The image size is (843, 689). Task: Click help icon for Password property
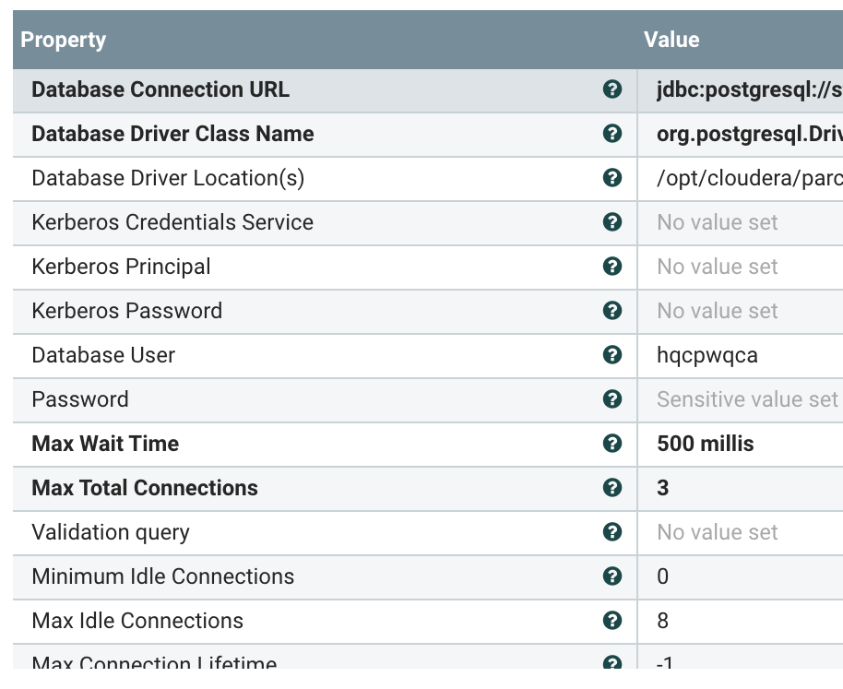pos(611,399)
